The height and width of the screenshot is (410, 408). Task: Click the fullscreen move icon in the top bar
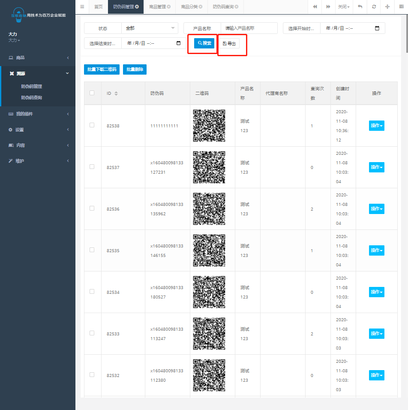[387, 7]
